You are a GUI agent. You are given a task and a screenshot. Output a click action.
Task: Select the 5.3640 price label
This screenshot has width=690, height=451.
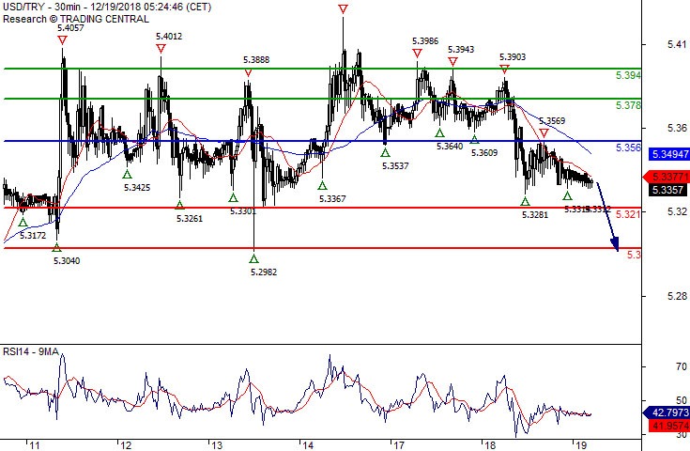(x=450, y=147)
